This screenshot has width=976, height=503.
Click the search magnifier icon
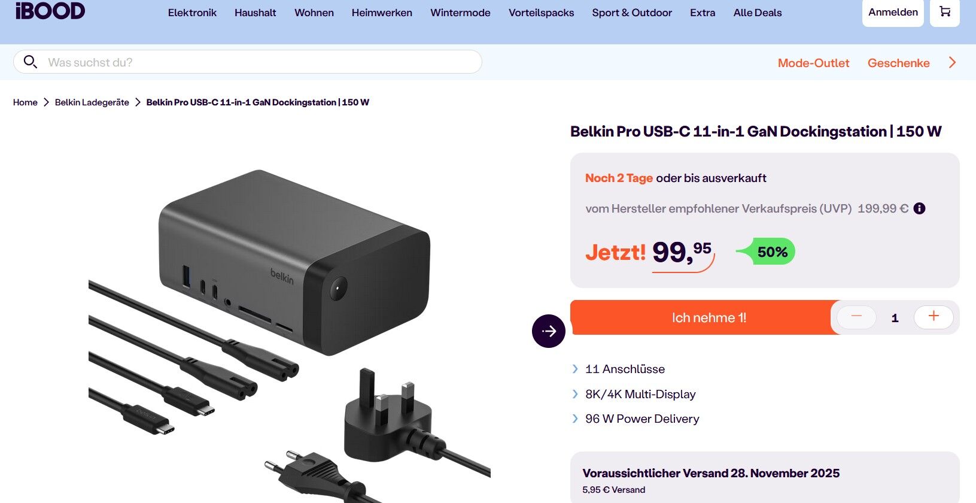click(x=30, y=62)
